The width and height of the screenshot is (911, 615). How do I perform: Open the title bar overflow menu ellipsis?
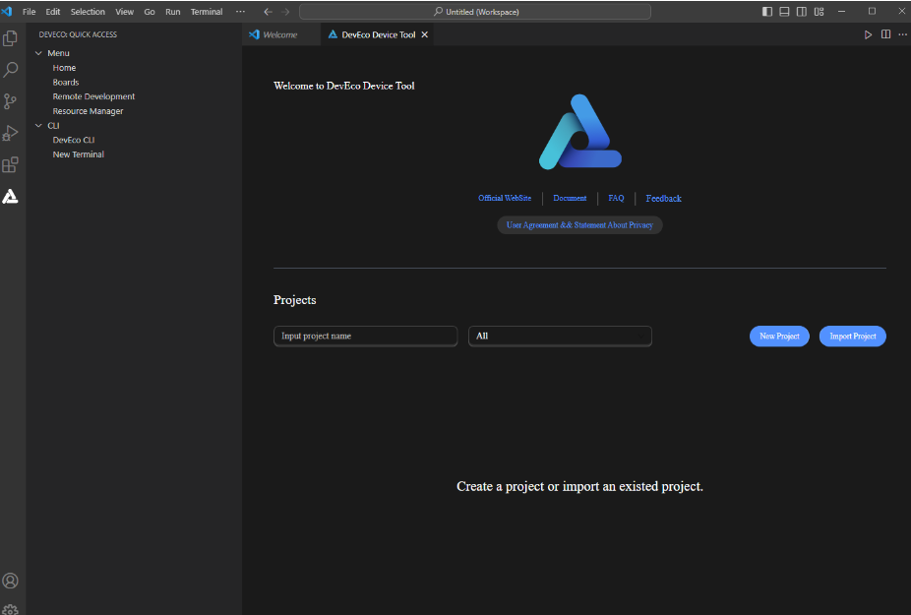point(240,12)
